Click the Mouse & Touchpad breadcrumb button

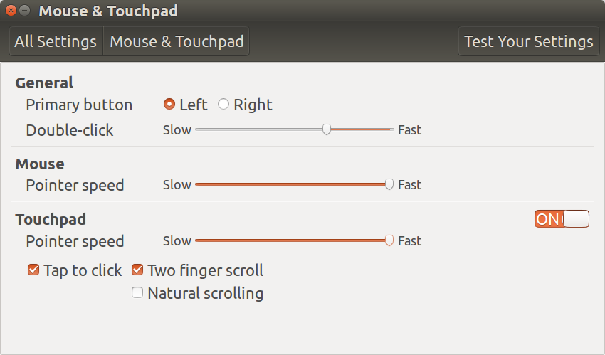(x=177, y=41)
